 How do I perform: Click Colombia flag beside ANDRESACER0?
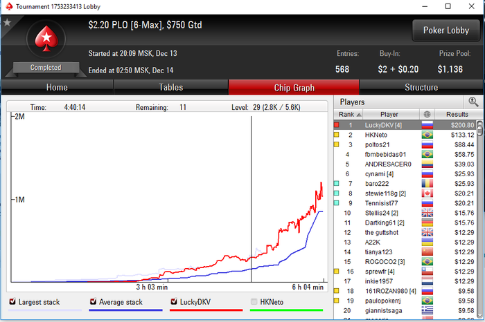pyautogui.click(x=427, y=164)
